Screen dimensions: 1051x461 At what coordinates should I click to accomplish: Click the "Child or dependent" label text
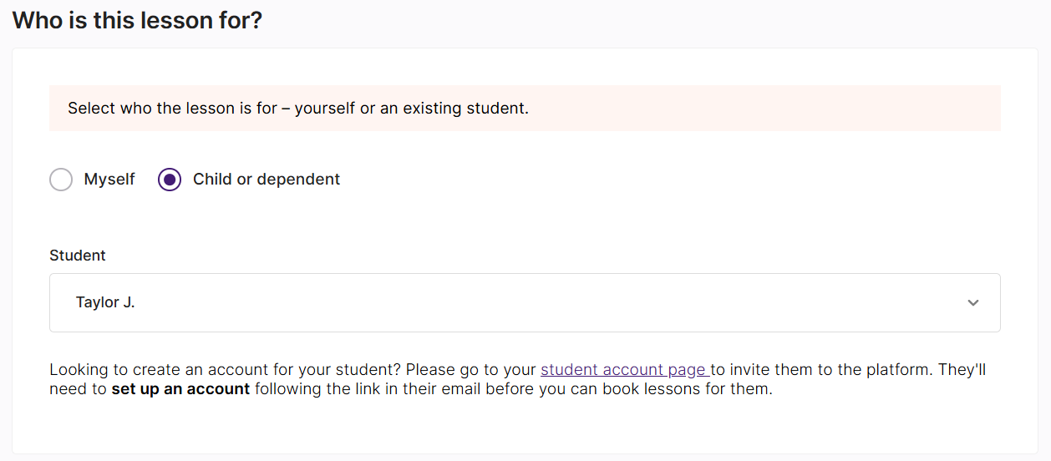267,180
